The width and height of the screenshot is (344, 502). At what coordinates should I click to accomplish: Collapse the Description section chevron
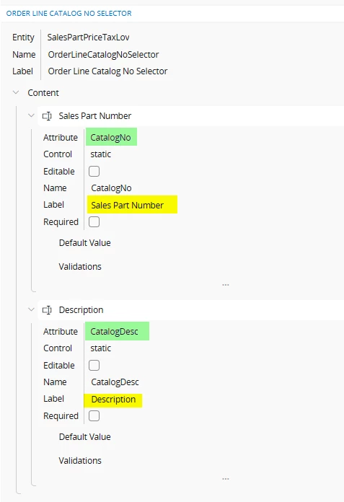click(31, 309)
